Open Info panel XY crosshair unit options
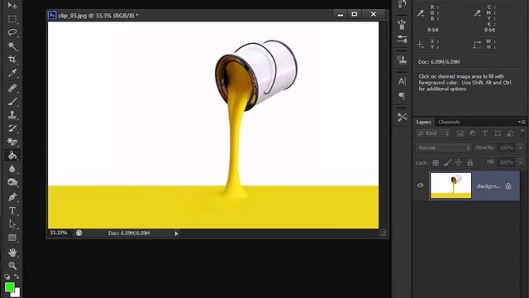The width and height of the screenshot is (529, 298). click(421, 45)
